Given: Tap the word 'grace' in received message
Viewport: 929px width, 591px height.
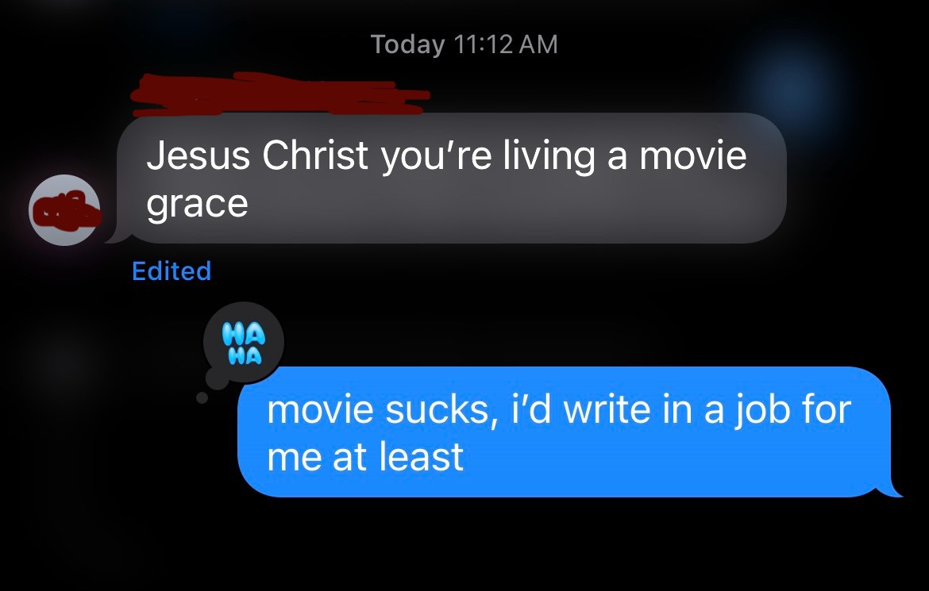Looking at the screenshot, I should tap(197, 205).
